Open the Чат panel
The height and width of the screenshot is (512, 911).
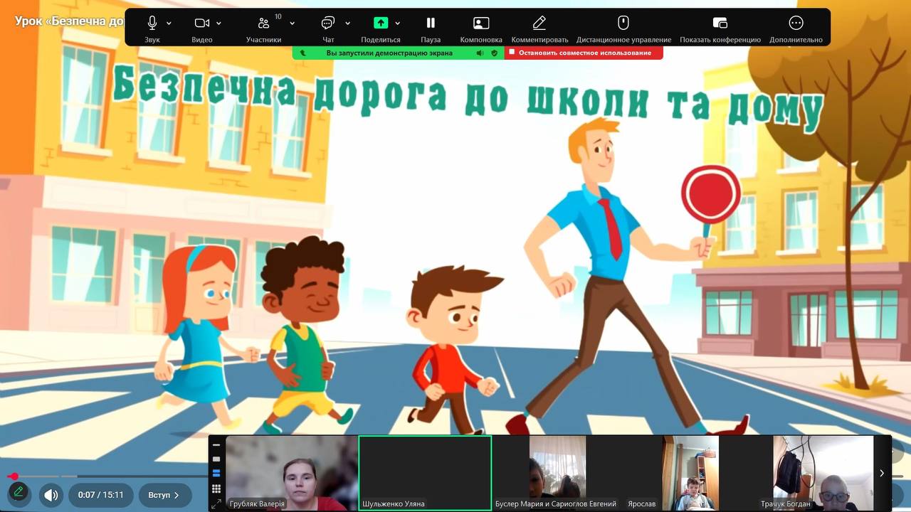click(328, 23)
